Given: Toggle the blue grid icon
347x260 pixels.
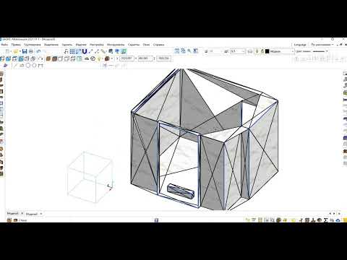Looking at the screenshot, I should tap(72, 51).
